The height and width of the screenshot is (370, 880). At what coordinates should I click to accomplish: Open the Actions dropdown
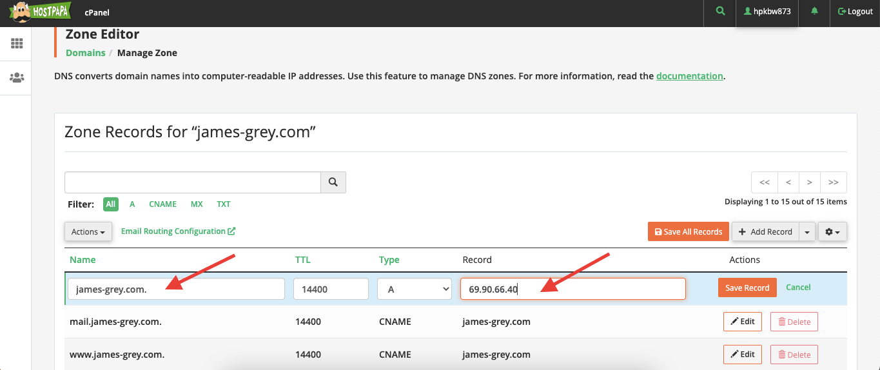(88, 231)
